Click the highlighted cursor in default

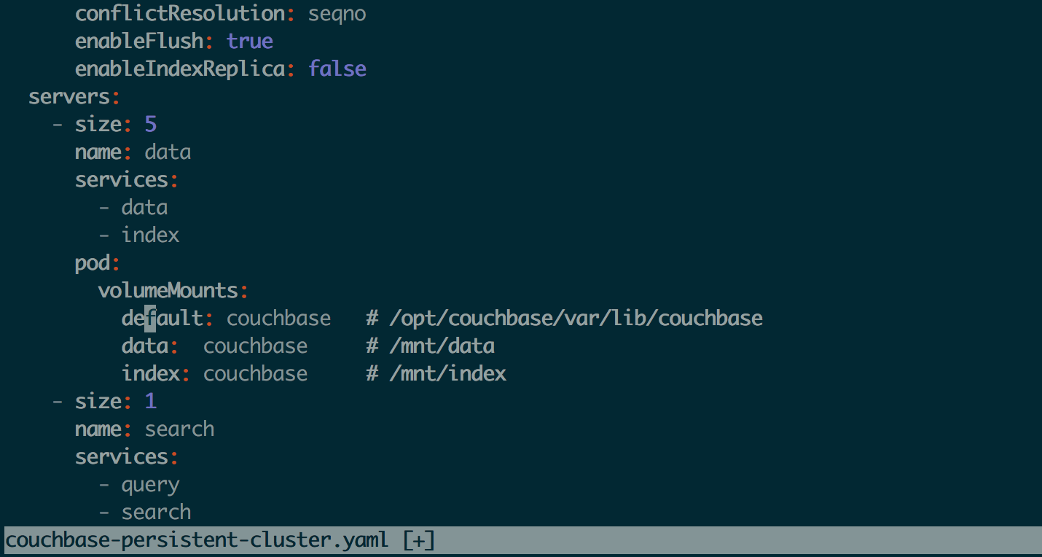pos(150,318)
